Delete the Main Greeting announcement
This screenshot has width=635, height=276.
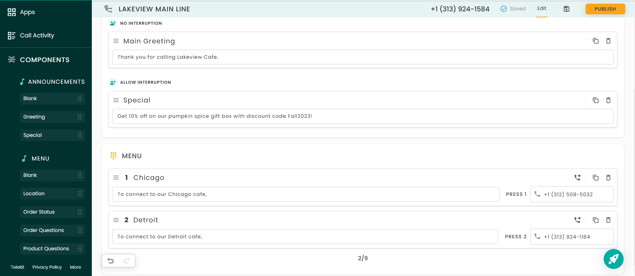[x=608, y=41]
